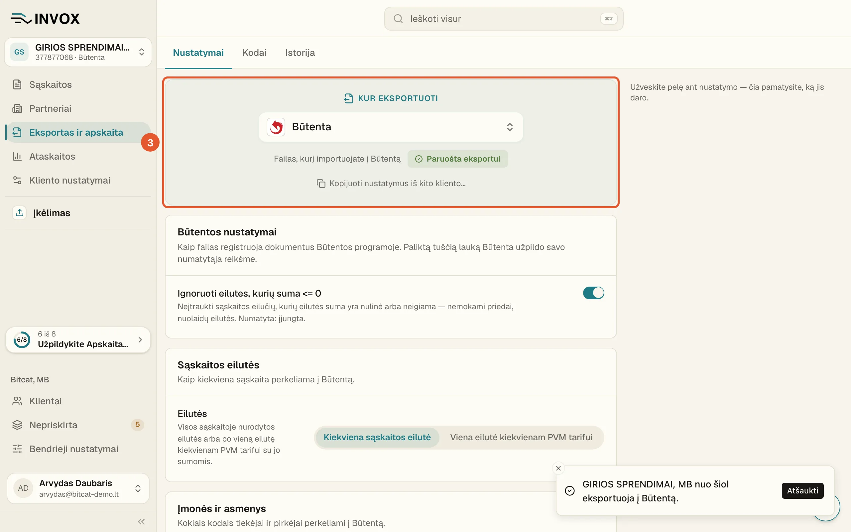
Task: Click Įmonės ir asmenys section heading
Action: pos(221,509)
